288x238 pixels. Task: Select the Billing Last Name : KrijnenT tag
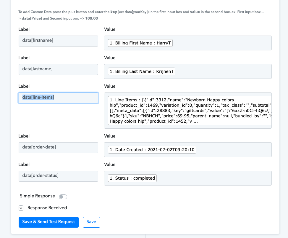pos(141,71)
